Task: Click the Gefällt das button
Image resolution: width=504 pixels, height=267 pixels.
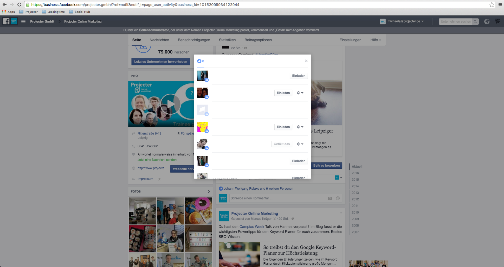Action: [x=282, y=144]
